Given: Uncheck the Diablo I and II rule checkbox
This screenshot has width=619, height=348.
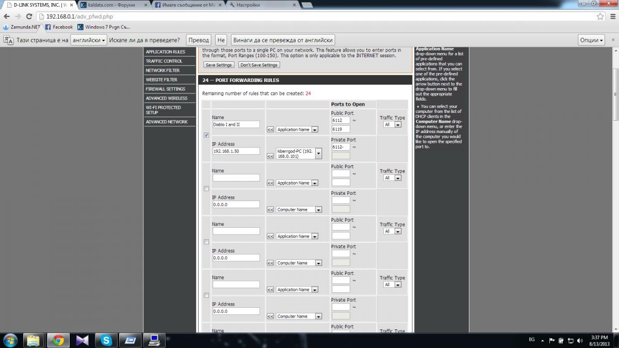Looking at the screenshot, I should click(x=206, y=135).
